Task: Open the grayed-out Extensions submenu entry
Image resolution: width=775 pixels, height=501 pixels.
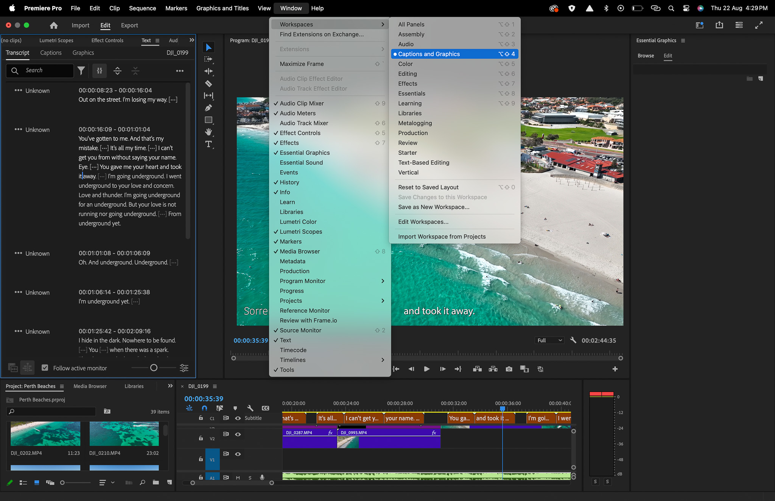Action: coord(330,49)
